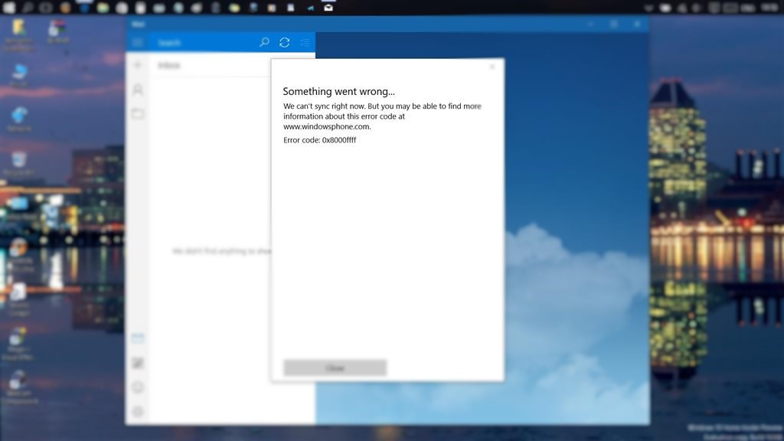The image size is (784, 441).
Task: Click the Mail app icon in taskbar
Action: tap(328, 8)
